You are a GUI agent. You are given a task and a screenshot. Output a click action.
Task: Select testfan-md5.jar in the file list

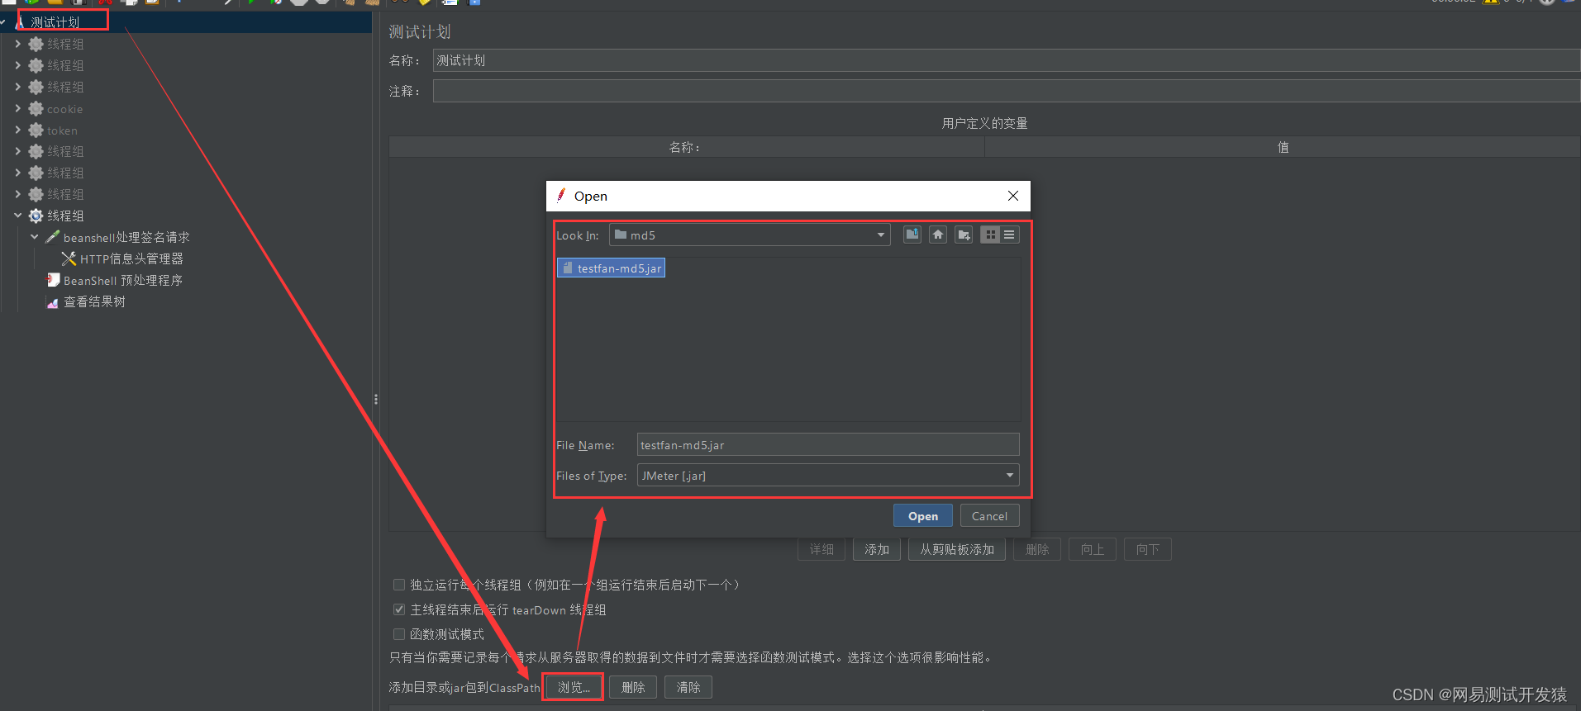(612, 268)
